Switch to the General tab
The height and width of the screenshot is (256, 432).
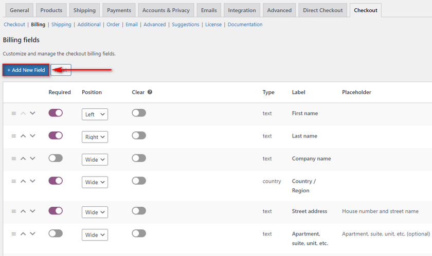pos(20,10)
